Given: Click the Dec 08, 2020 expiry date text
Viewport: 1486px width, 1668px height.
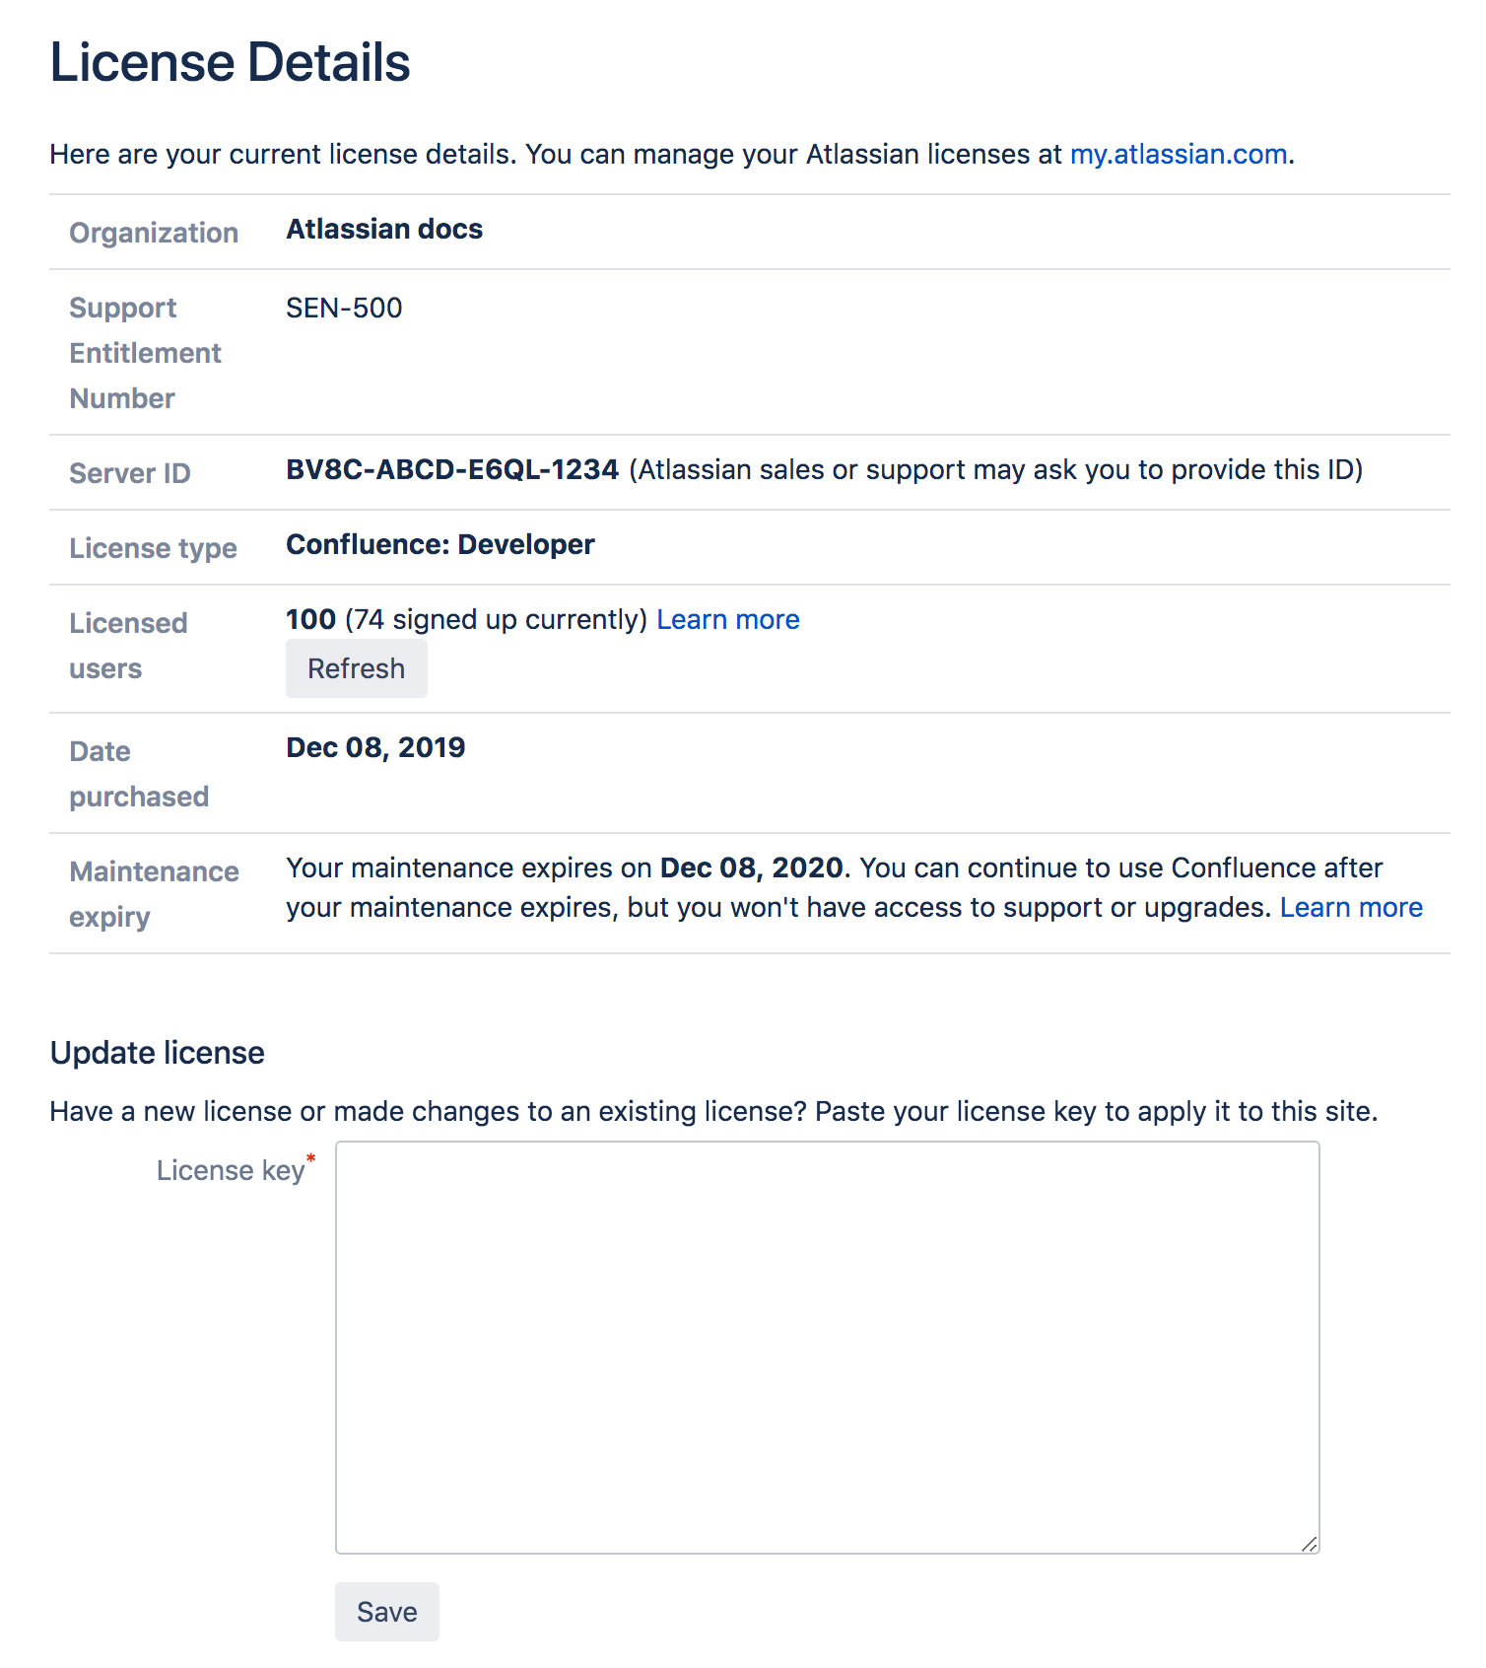Looking at the screenshot, I should tap(752, 868).
